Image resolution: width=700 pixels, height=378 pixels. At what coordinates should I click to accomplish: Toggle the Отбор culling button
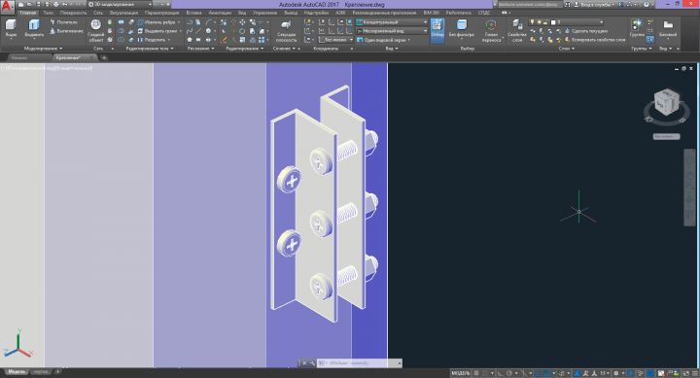pos(437,28)
